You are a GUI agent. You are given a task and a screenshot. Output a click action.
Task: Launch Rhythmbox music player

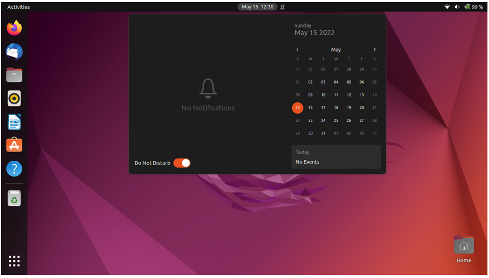(15, 99)
